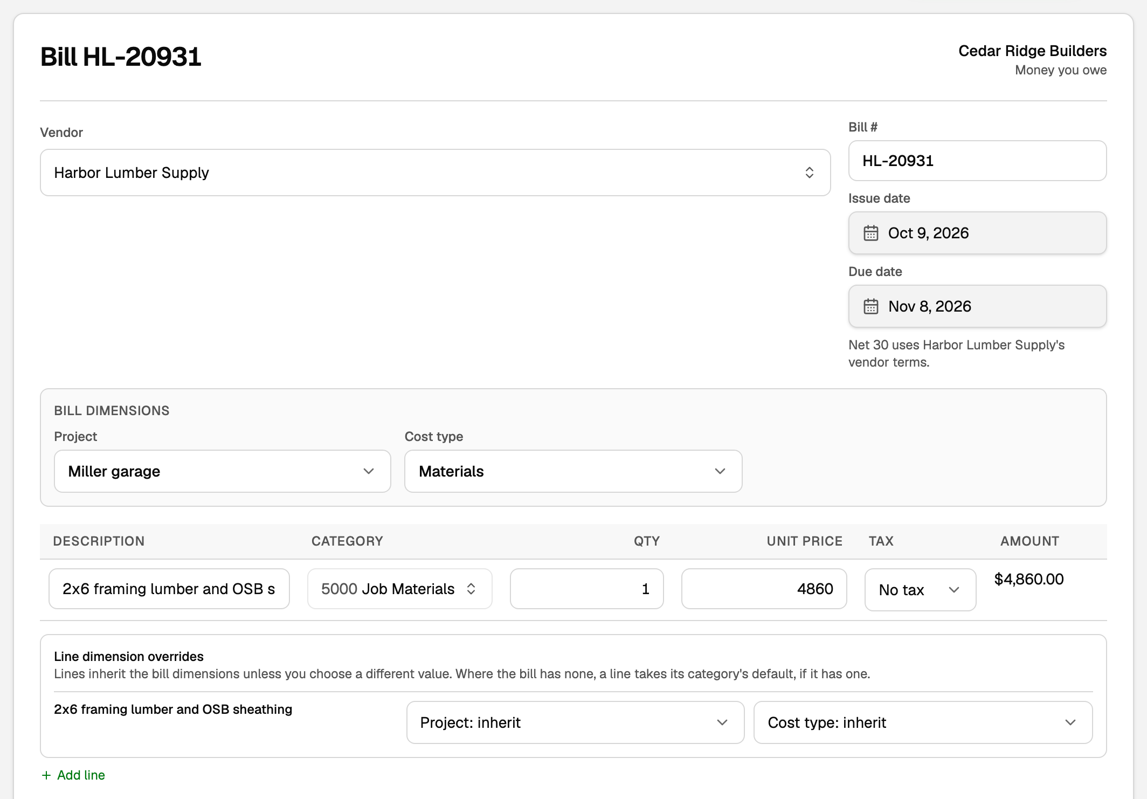Click the Net 30 vendor terms note
Image resolution: width=1147 pixels, height=799 pixels.
(x=956, y=354)
